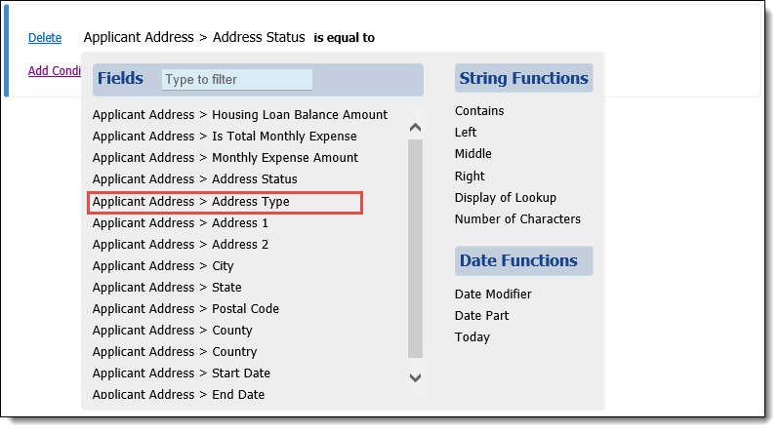780x432 pixels.
Task: Select the Date Modifier function
Action: tap(493, 295)
